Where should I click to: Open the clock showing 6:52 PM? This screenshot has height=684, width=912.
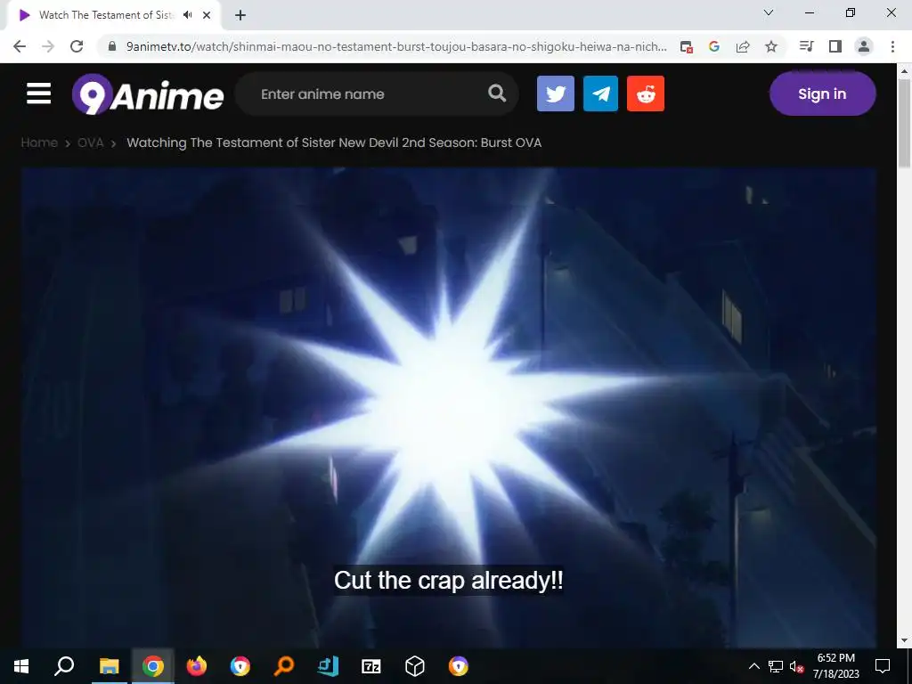(835, 666)
